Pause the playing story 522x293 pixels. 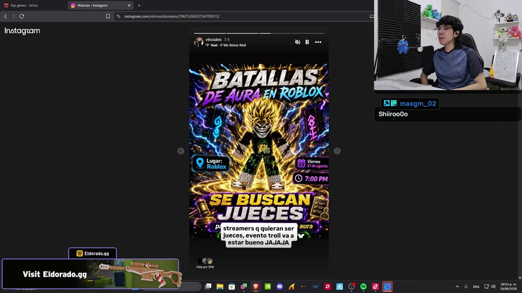click(x=307, y=42)
